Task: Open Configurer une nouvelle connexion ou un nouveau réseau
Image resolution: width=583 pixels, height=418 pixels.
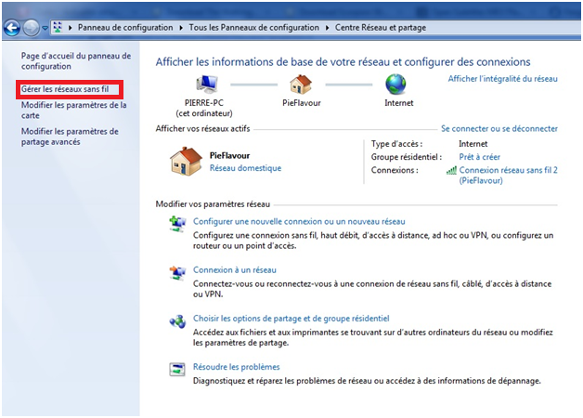Action: click(299, 222)
